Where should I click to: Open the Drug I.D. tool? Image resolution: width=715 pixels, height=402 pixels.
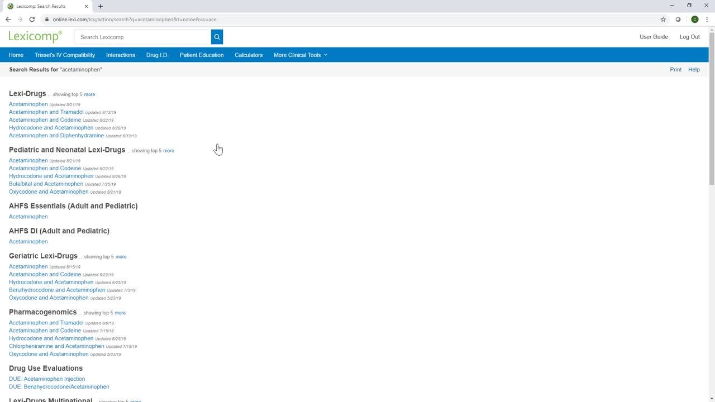(157, 55)
